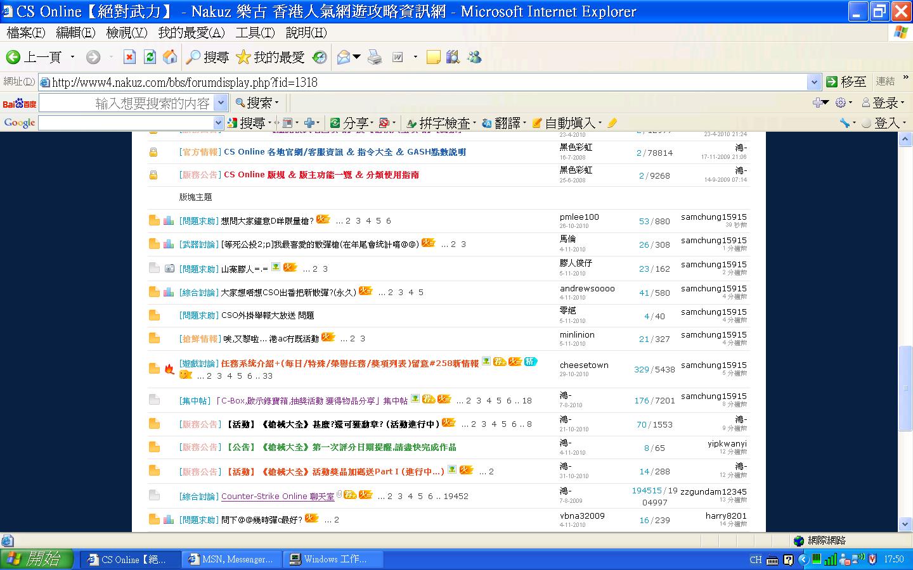Expand the Google search box dropdown
Image resolution: width=913 pixels, height=570 pixels.
[x=219, y=123]
